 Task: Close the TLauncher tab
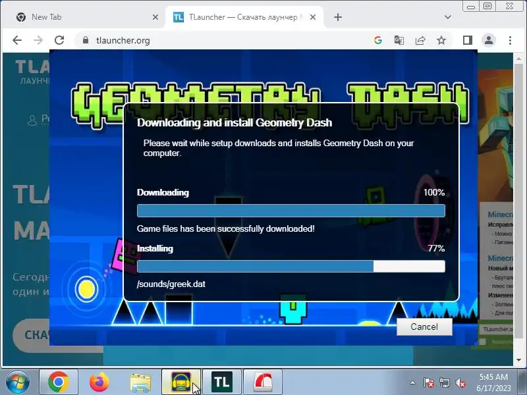coord(313,17)
